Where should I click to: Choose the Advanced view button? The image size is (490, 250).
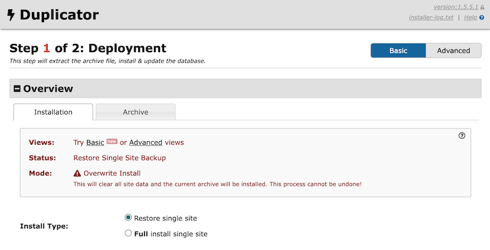[453, 50]
